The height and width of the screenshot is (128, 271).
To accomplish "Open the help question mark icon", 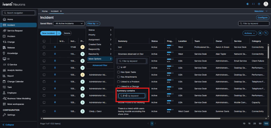I will point(259,4).
